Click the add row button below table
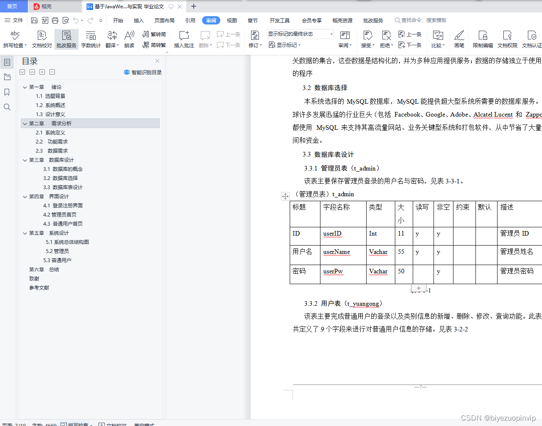The width and height of the screenshot is (542, 426). point(419,288)
